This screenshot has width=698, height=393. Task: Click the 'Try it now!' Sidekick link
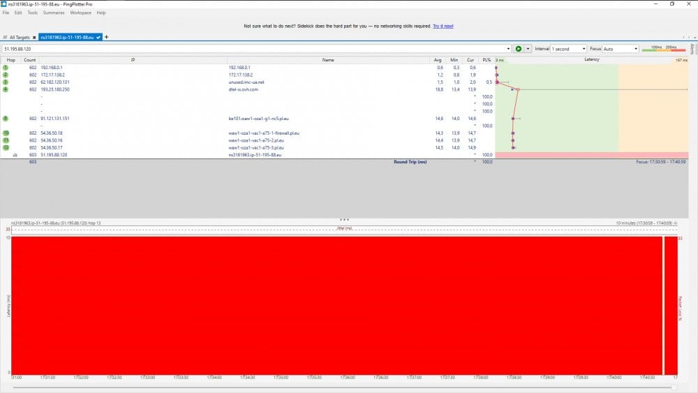pyautogui.click(x=443, y=26)
